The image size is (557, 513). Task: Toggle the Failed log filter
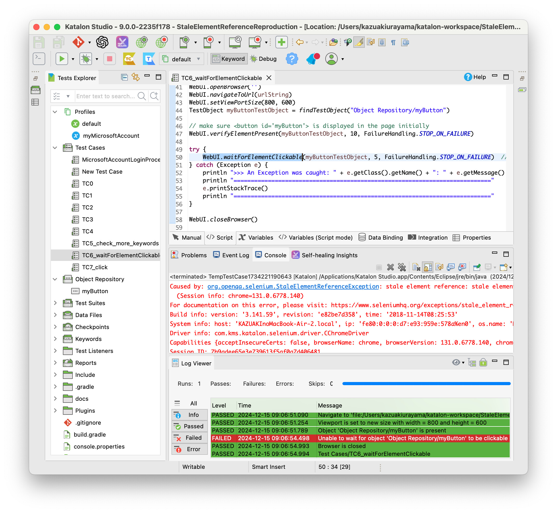click(x=190, y=438)
